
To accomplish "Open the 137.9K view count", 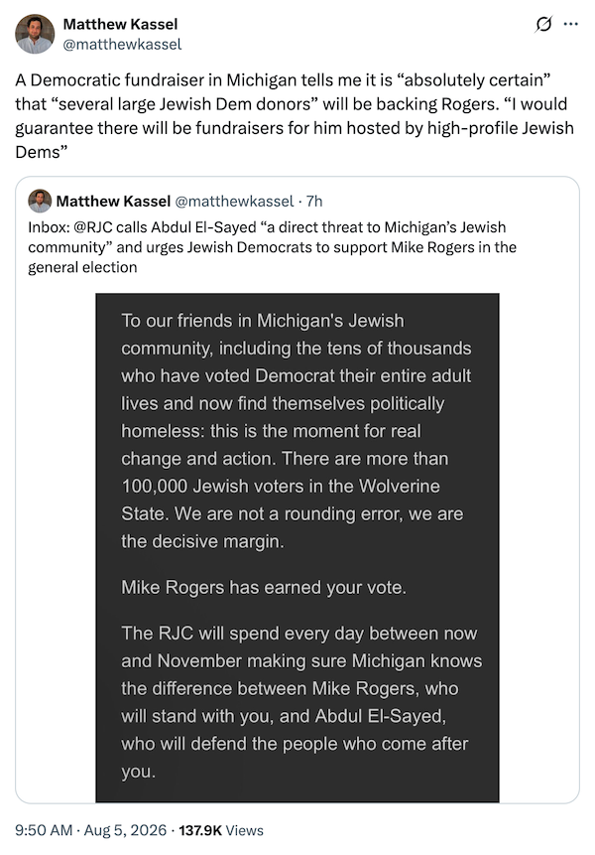I will (x=200, y=830).
